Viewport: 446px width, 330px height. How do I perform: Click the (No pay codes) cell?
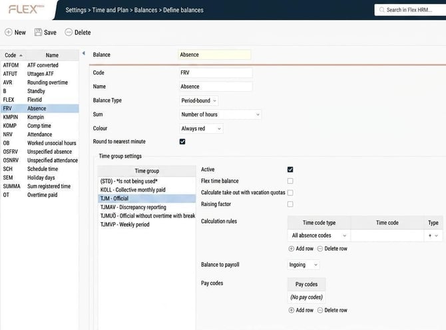[x=306, y=297]
